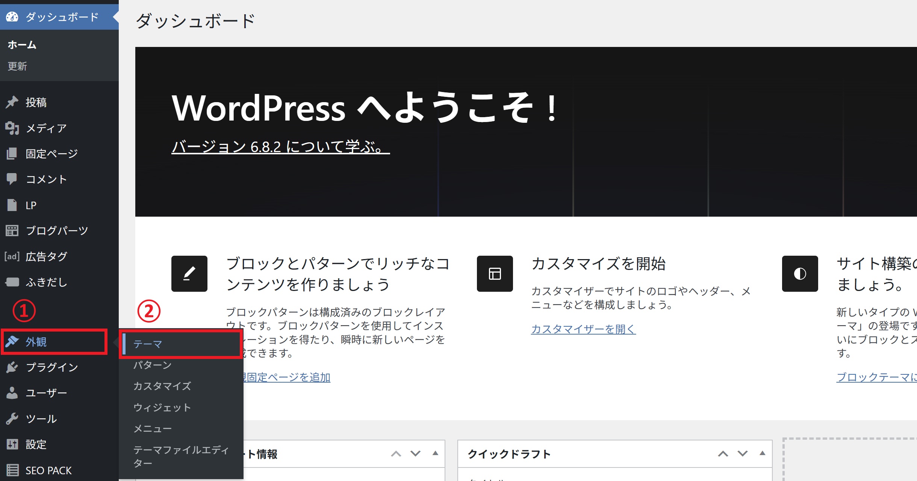
Task: Go to 更新 under the dashboard menu
Action: pos(17,66)
